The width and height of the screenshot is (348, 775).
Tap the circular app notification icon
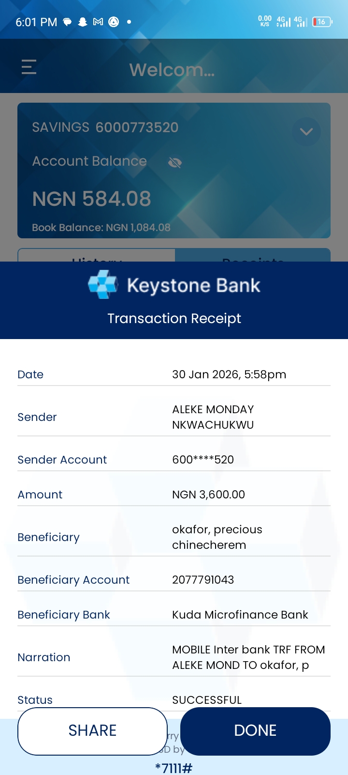coord(114,22)
